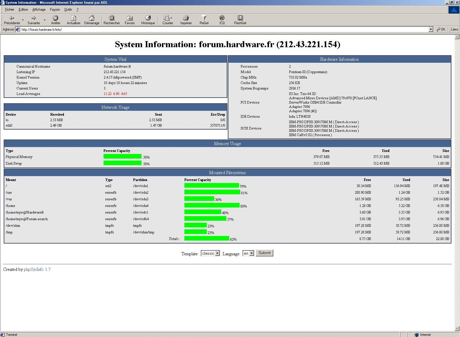Image resolution: width=460 pixels, height=337 pixels.
Task: Open the Affichage menu
Action: (x=39, y=9)
